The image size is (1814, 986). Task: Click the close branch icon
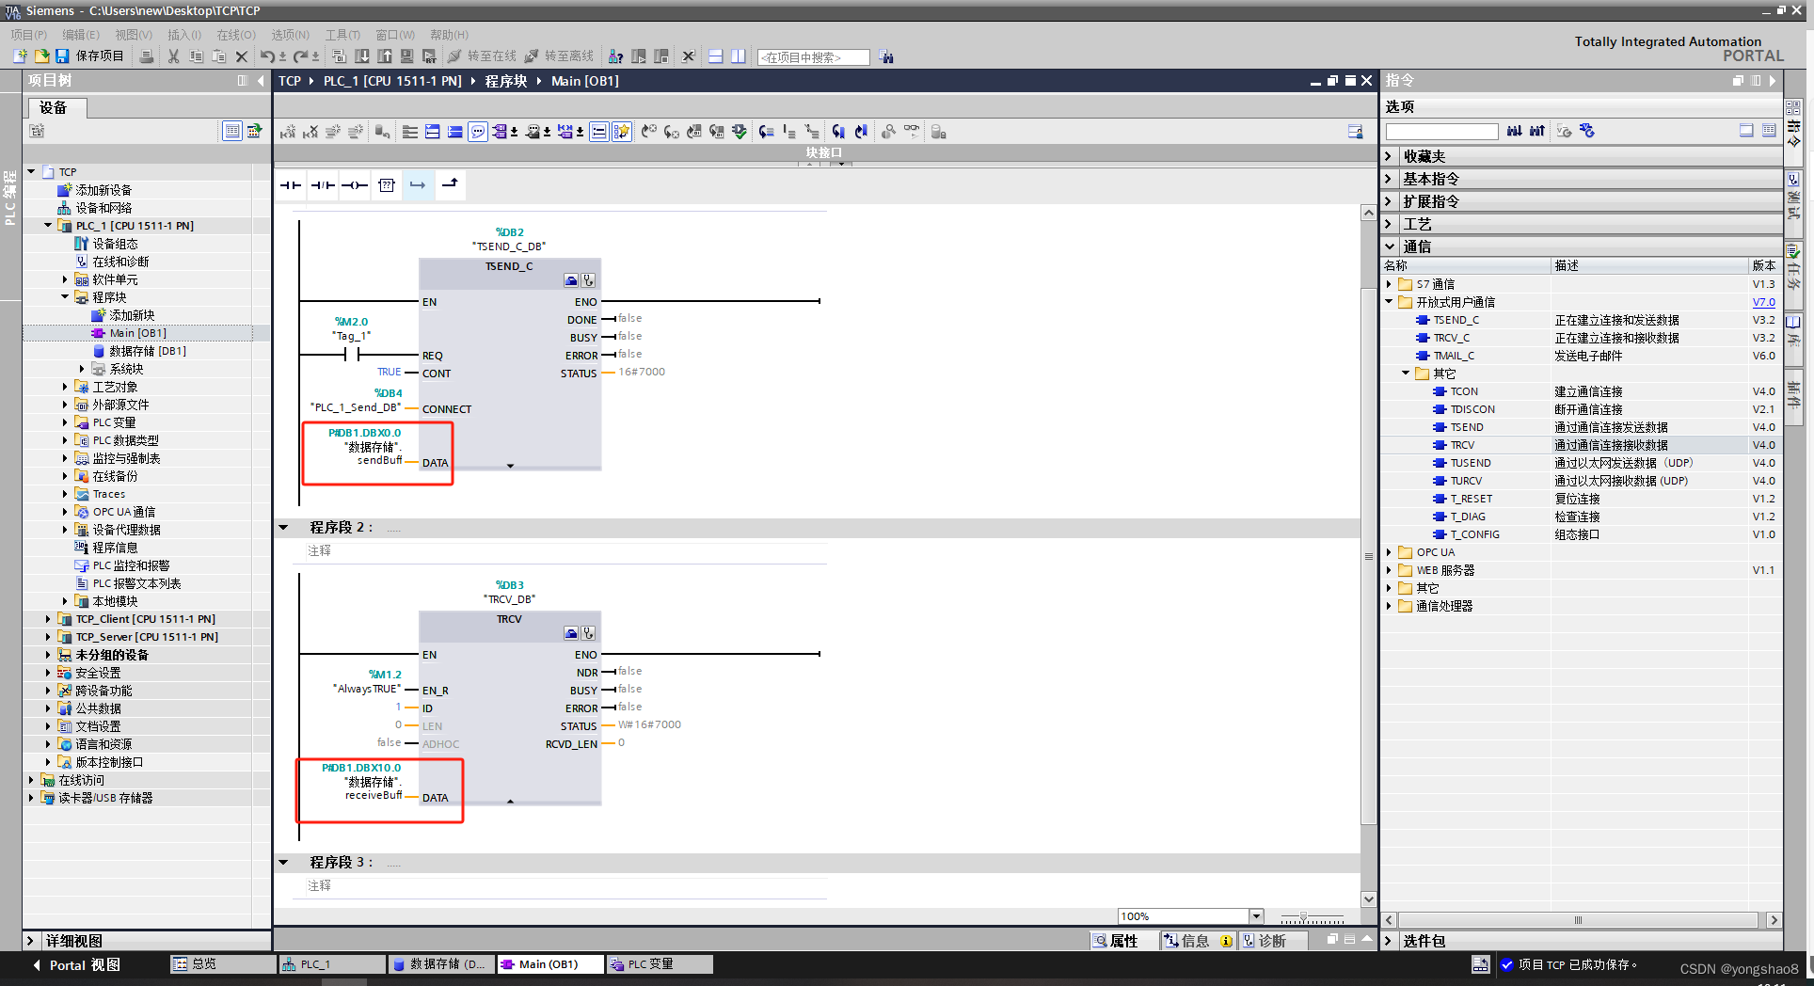click(x=450, y=183)
